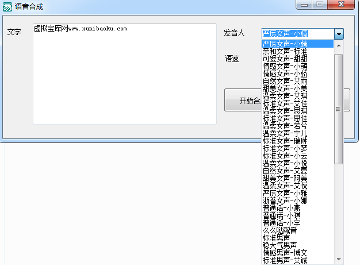Select 甜美女声-阿美 voice
The height and width of the screenshot is (278, 360).
pos(297,178)
